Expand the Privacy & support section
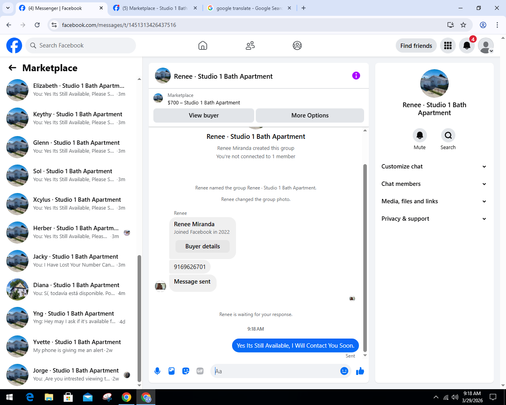Screen dimensions: 506x405 pyautogui.click(x=434, y=219)
